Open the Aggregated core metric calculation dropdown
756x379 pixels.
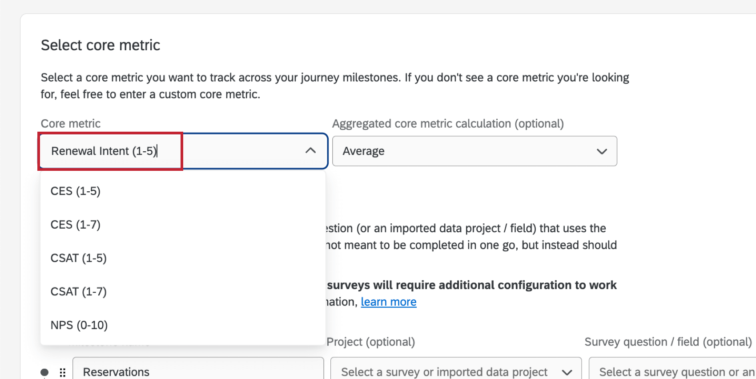tap(474, 151)
